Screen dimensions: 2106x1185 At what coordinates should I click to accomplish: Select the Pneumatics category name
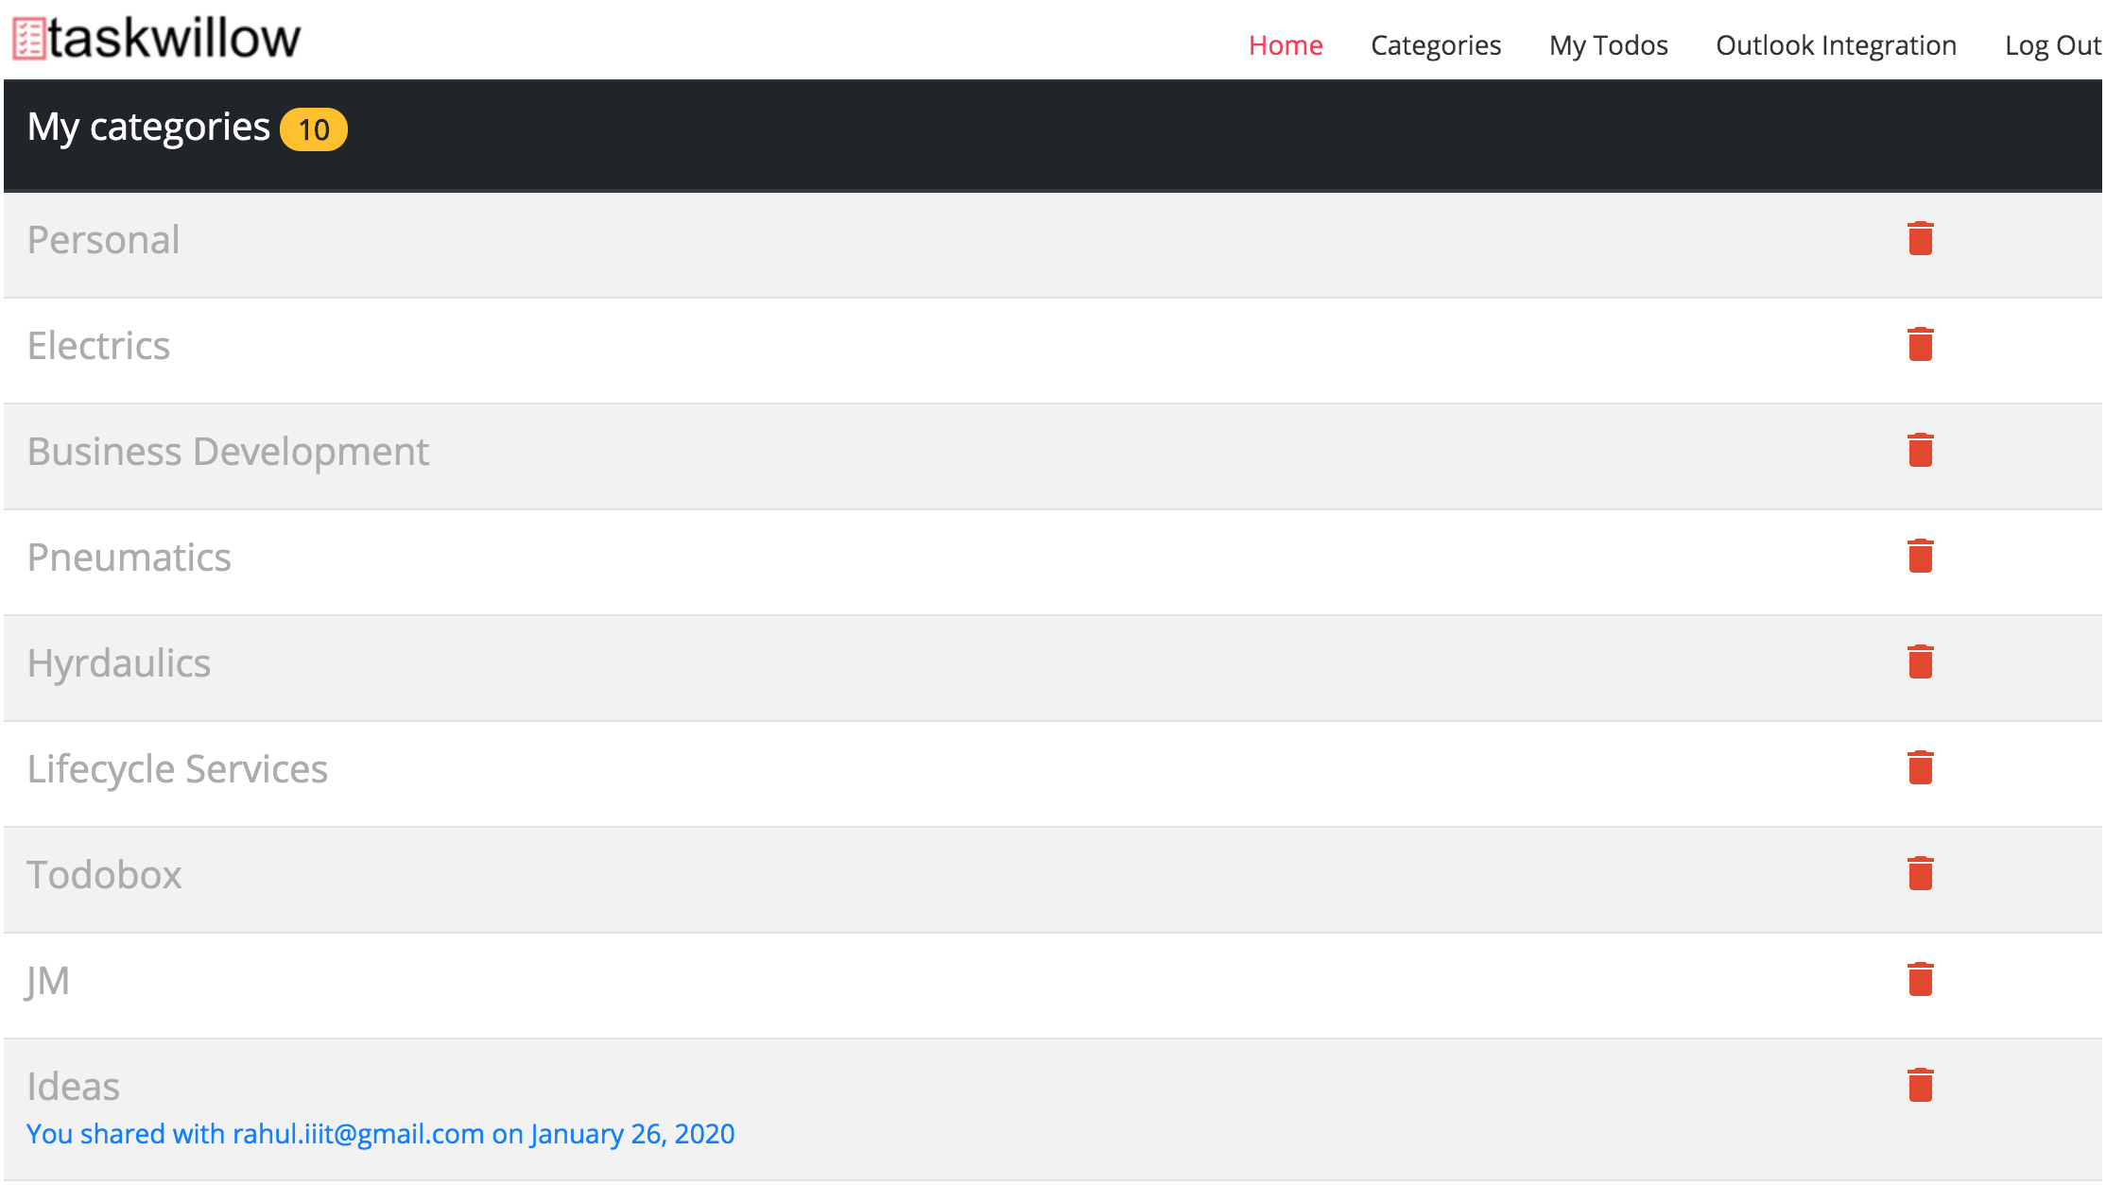[129, 558]
